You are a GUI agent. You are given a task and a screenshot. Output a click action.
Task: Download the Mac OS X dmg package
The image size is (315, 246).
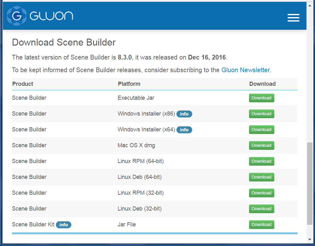click(261, 145)
